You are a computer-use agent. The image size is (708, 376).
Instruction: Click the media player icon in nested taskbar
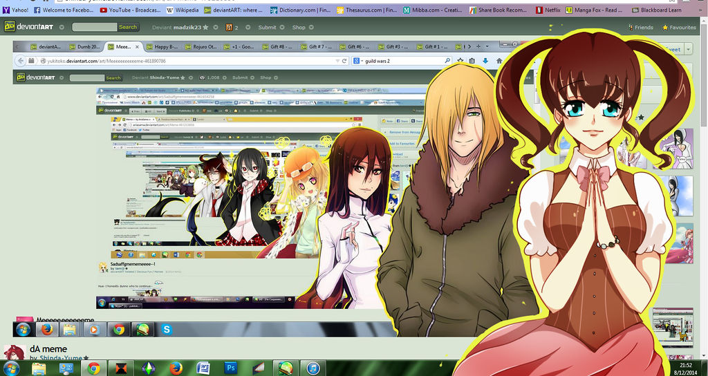click(x=94, y=330)
